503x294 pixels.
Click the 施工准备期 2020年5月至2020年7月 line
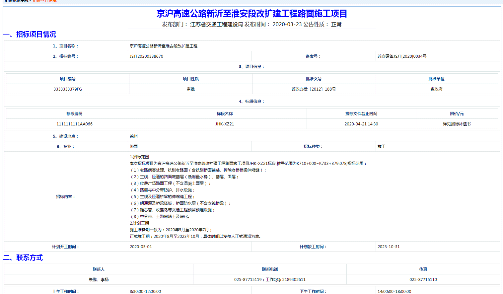(171, 230)
